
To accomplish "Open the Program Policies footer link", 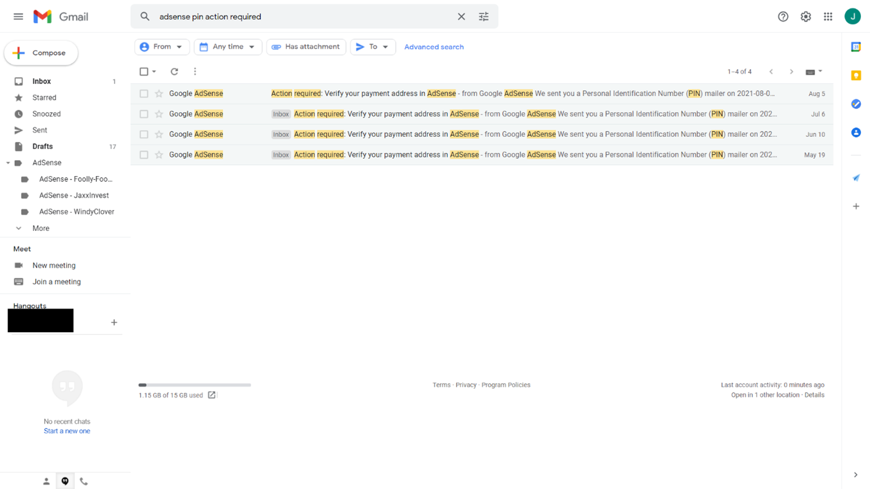I will [x=506, y=385].
